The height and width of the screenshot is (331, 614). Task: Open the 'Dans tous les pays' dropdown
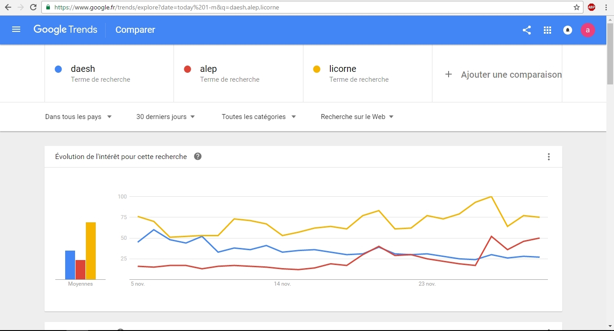coord(78,117)
